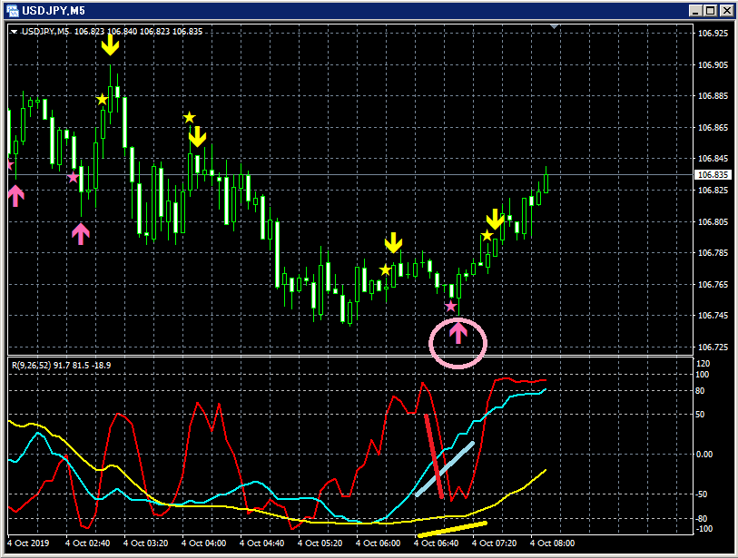Open the dropdown triangle beside the USDJPY,M5 label
The width and height of the screenshot is (738, 558).
tap(15, 32)
